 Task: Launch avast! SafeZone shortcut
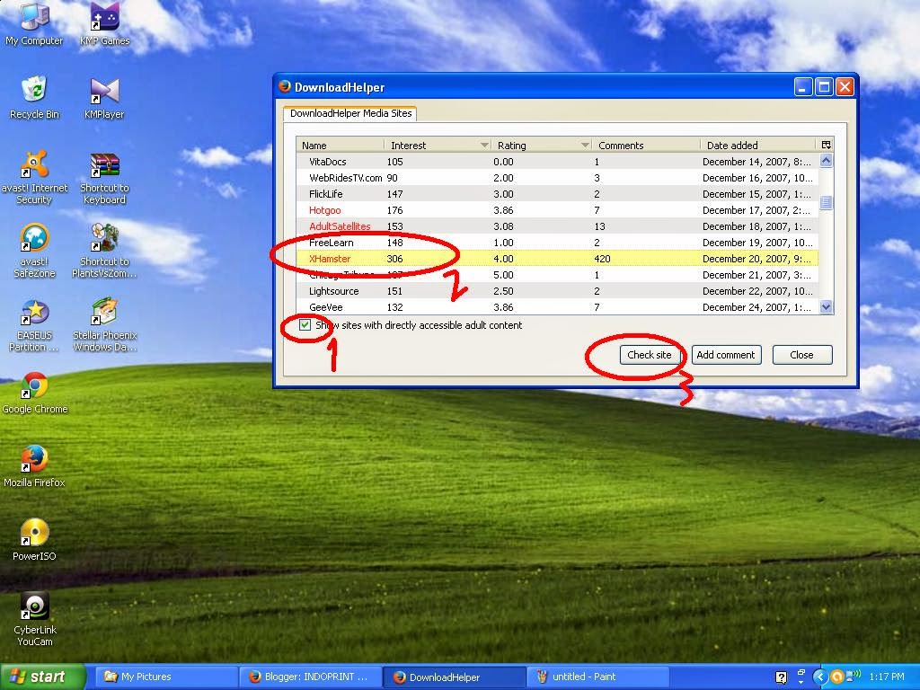tap(34, 252)
